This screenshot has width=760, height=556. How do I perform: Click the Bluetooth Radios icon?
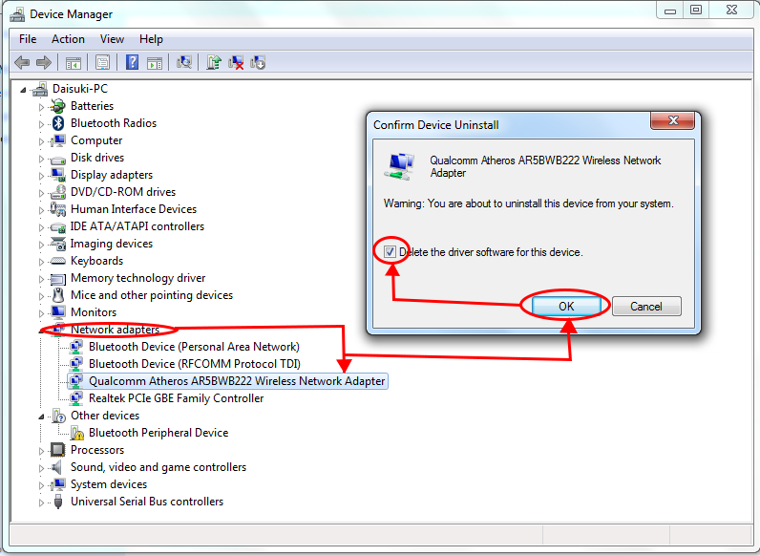(x=58, y=123)
